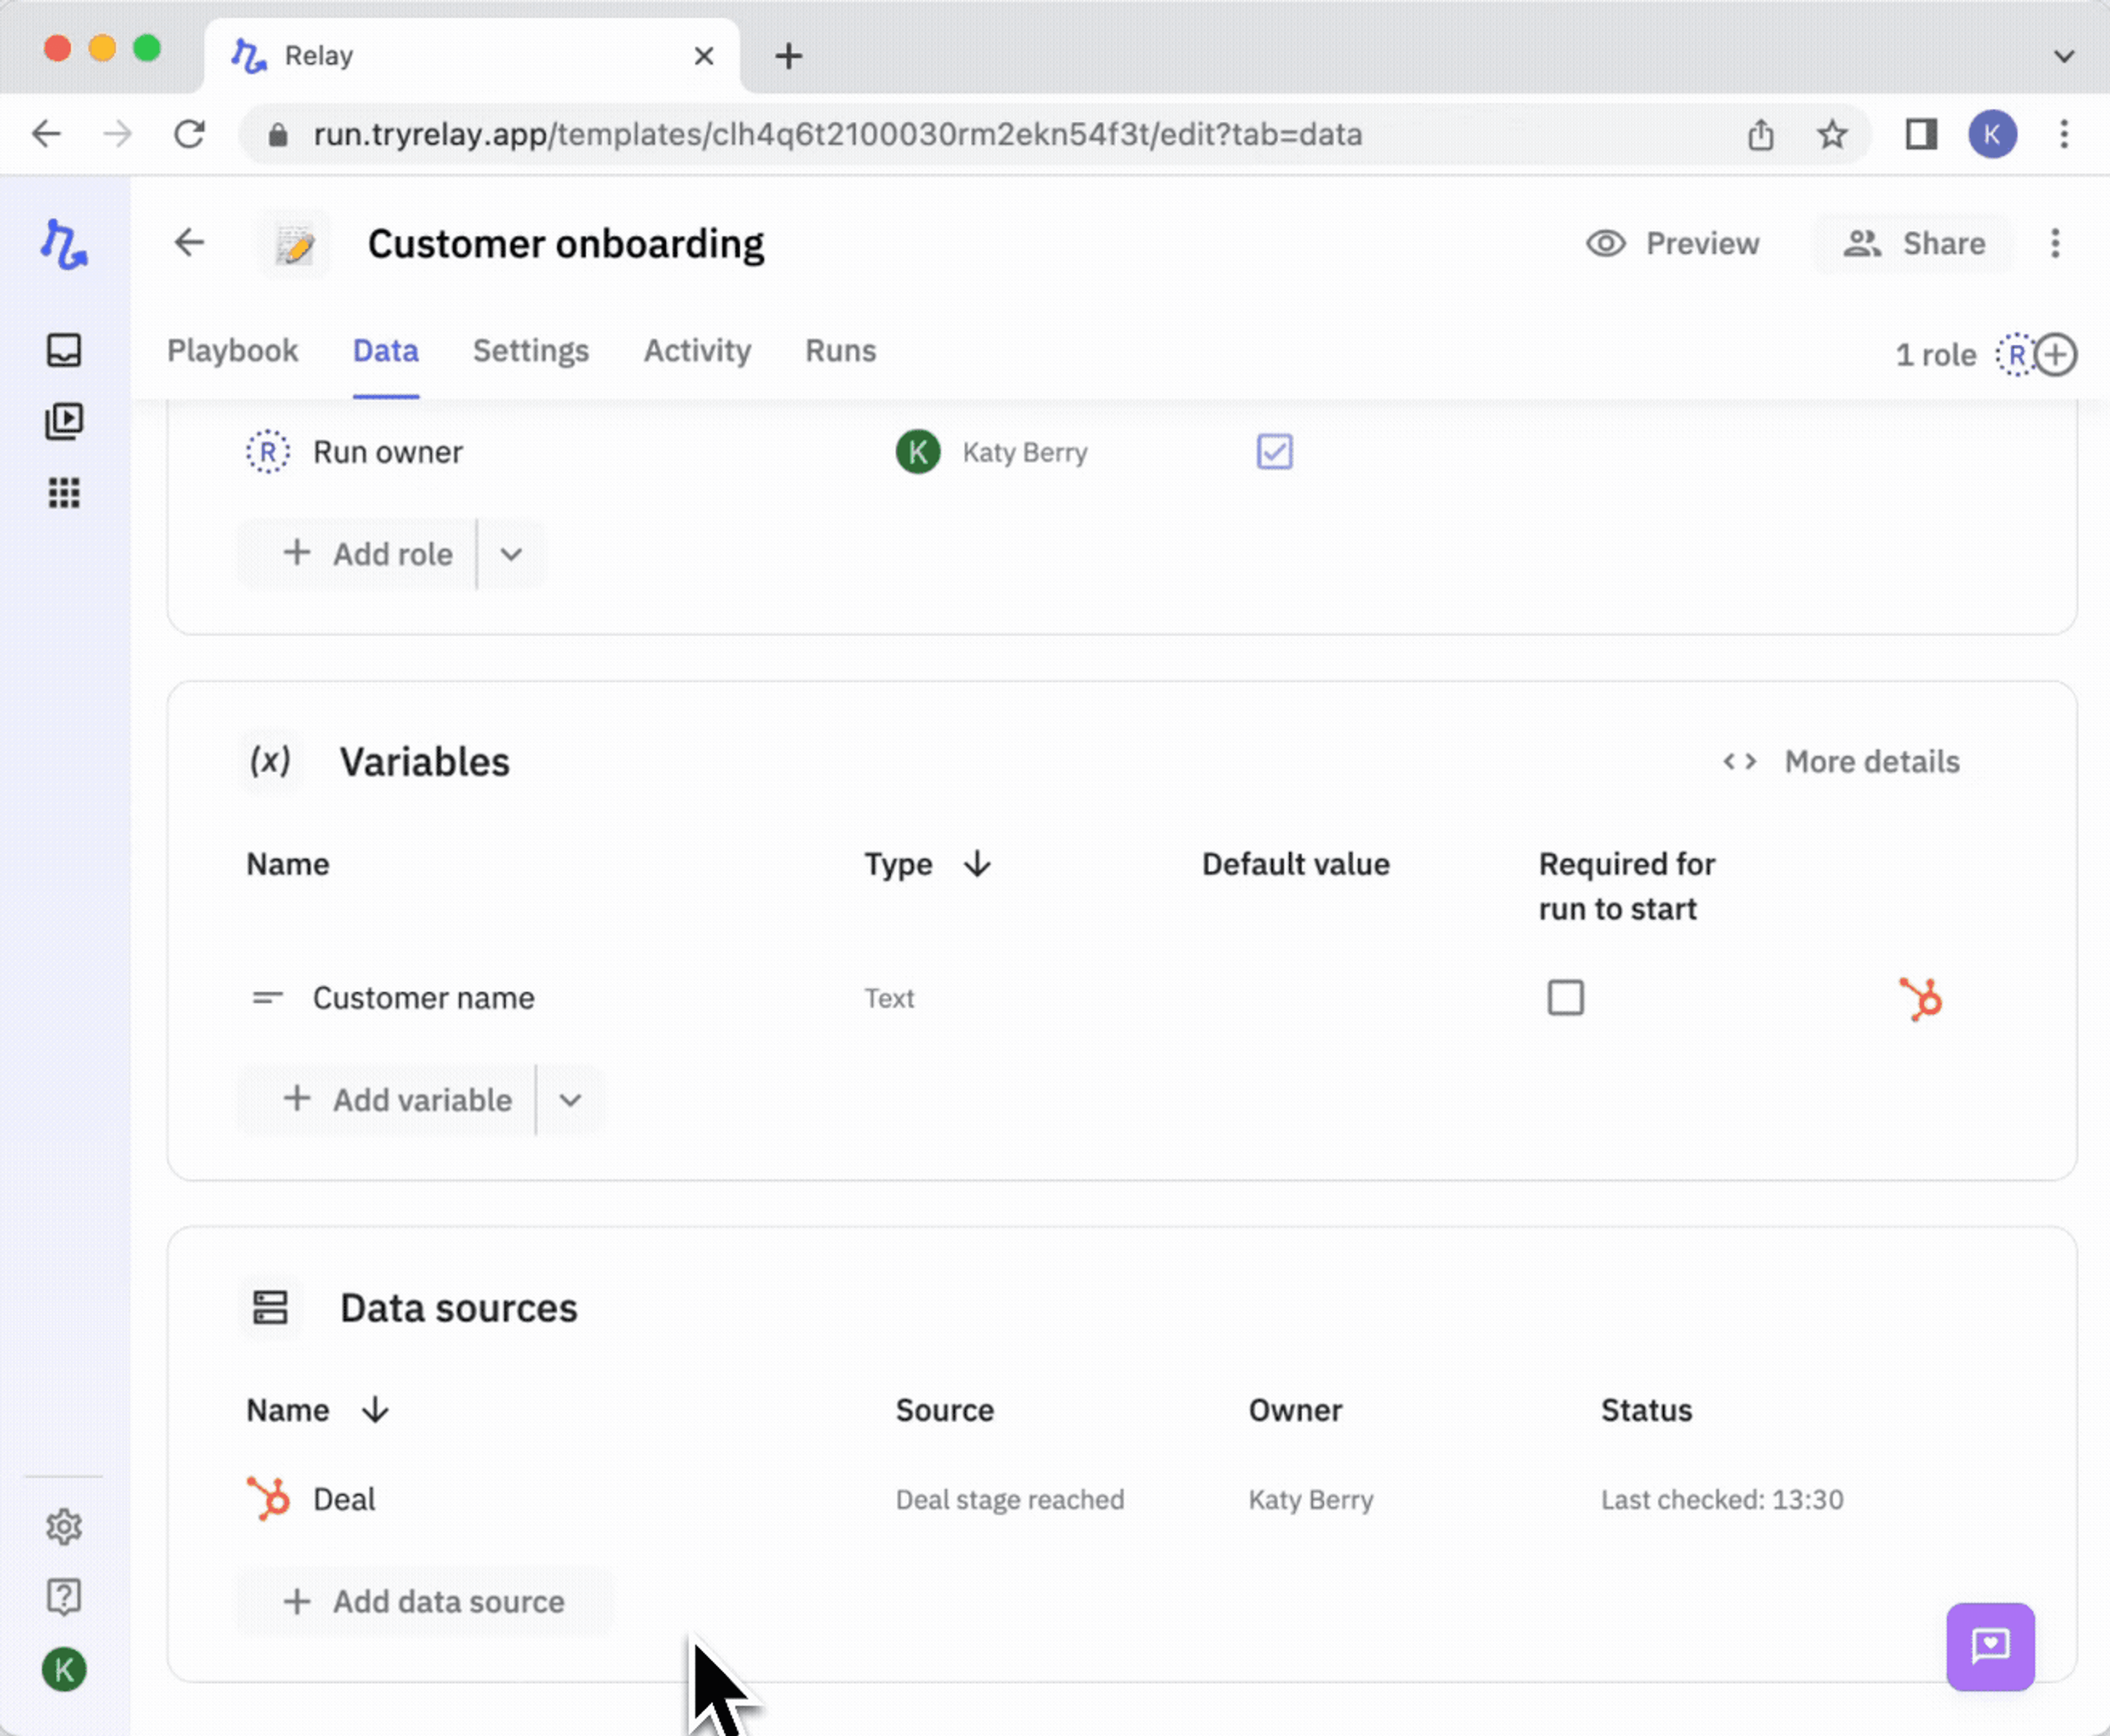
Task: Select the Deal data source row
Action: click(x=344, y=1499)
